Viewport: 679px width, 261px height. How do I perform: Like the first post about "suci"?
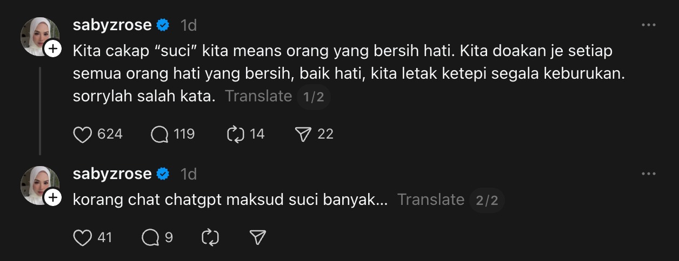[x=82, y=134]
